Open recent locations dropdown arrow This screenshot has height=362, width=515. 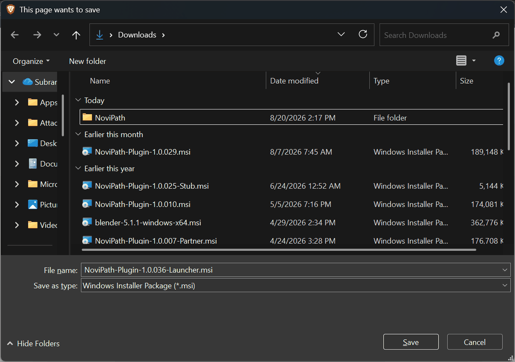point(56,35)
